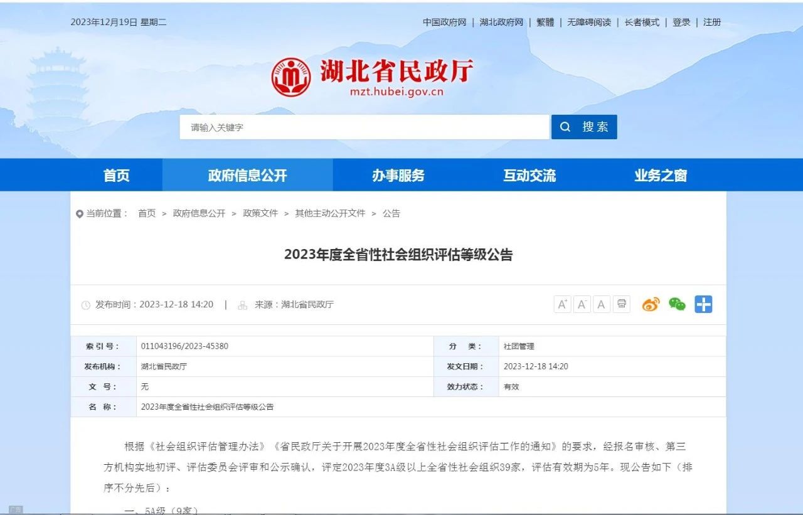Open the 政府信息公开 navigation tab
The image size is (803, 515).
[x=247, y=176]
